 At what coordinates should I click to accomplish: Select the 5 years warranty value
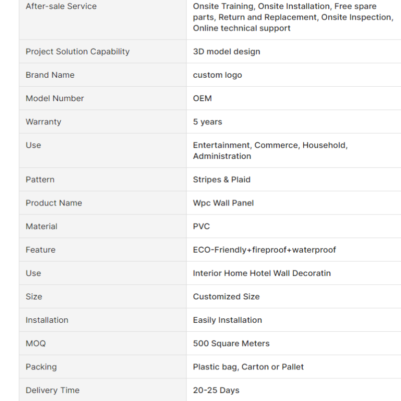[208, 122]
